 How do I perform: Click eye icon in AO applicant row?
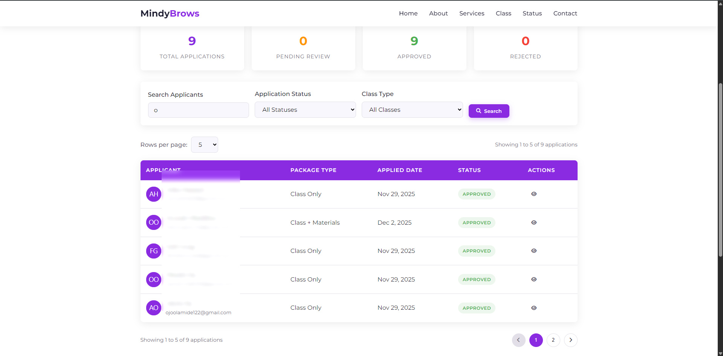point(533,308)
